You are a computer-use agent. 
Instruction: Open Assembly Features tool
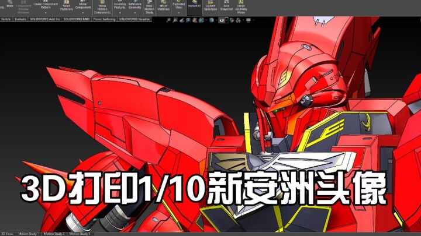click(120, 5)
